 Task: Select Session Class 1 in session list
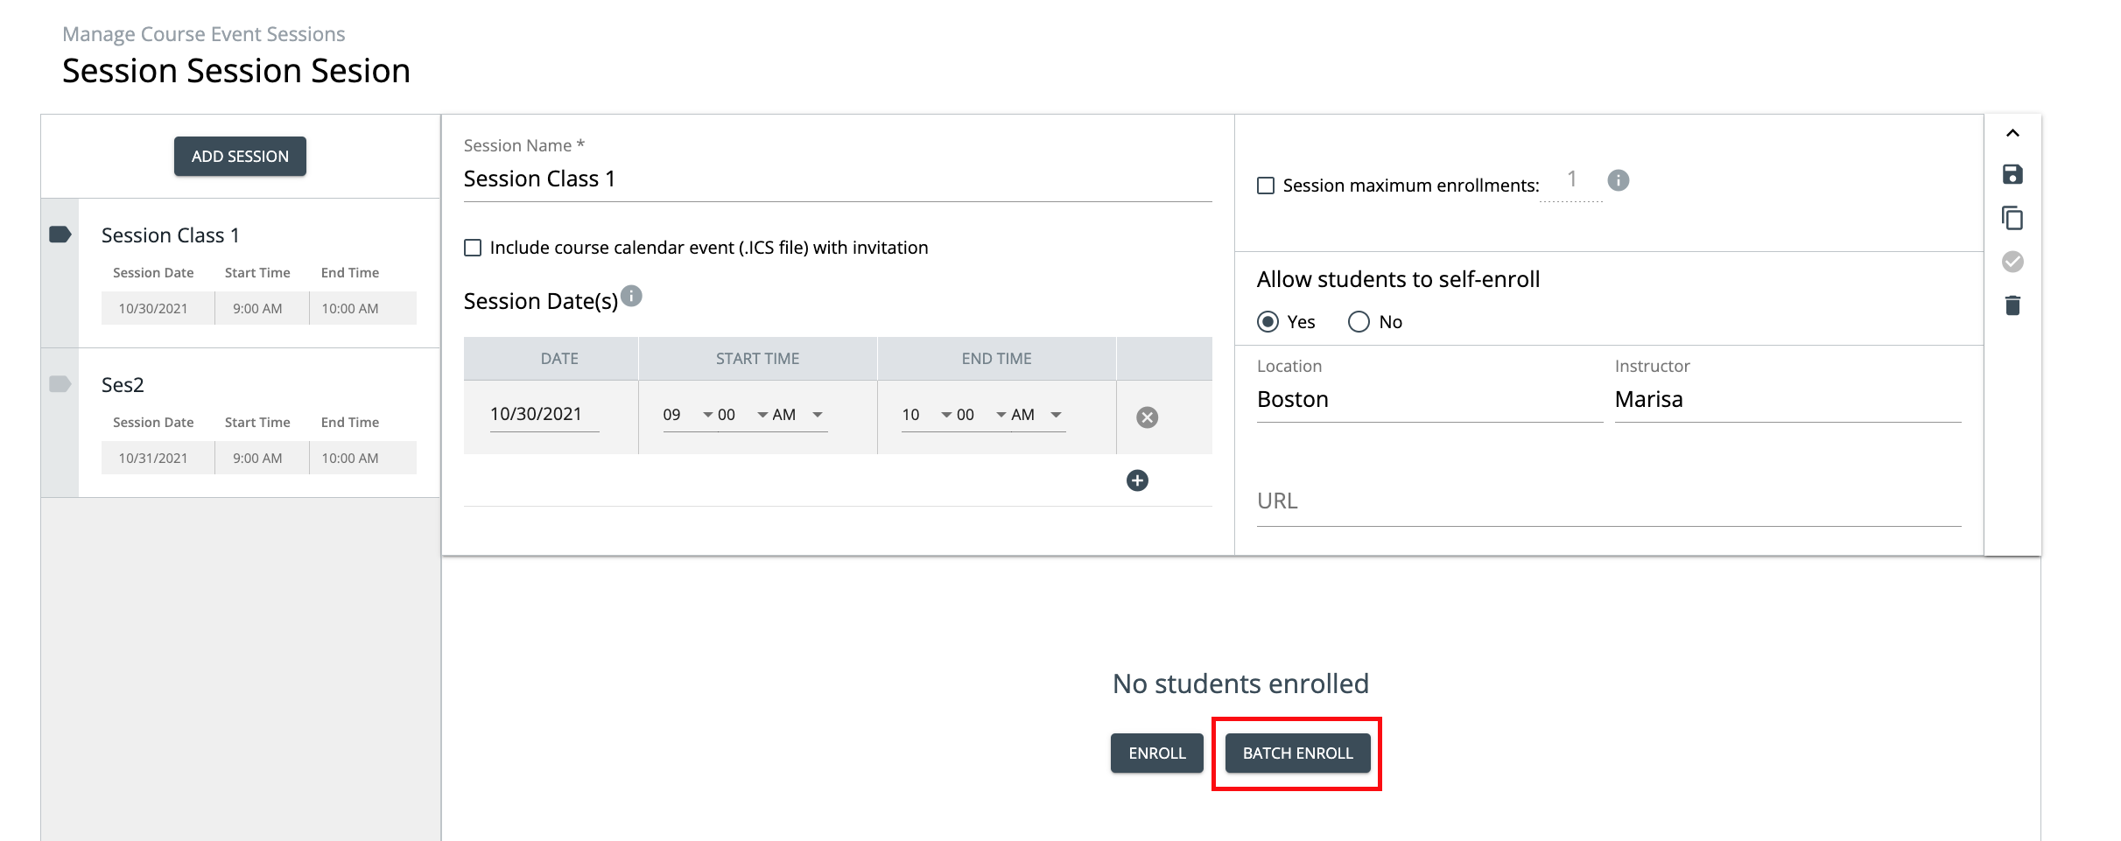pyautogui.click(x=170, y=235)
